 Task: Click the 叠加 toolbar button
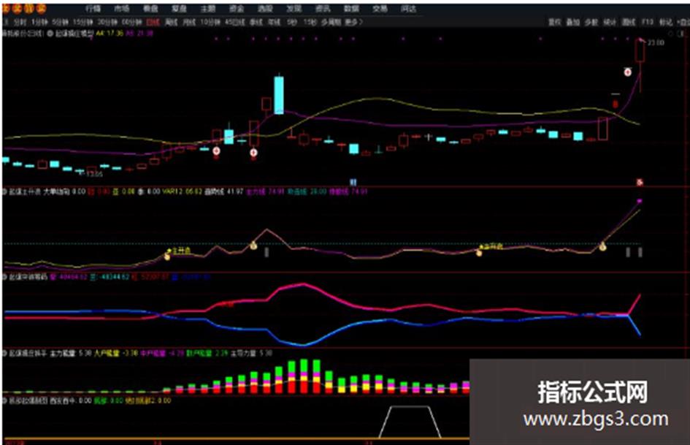(572, 22)
